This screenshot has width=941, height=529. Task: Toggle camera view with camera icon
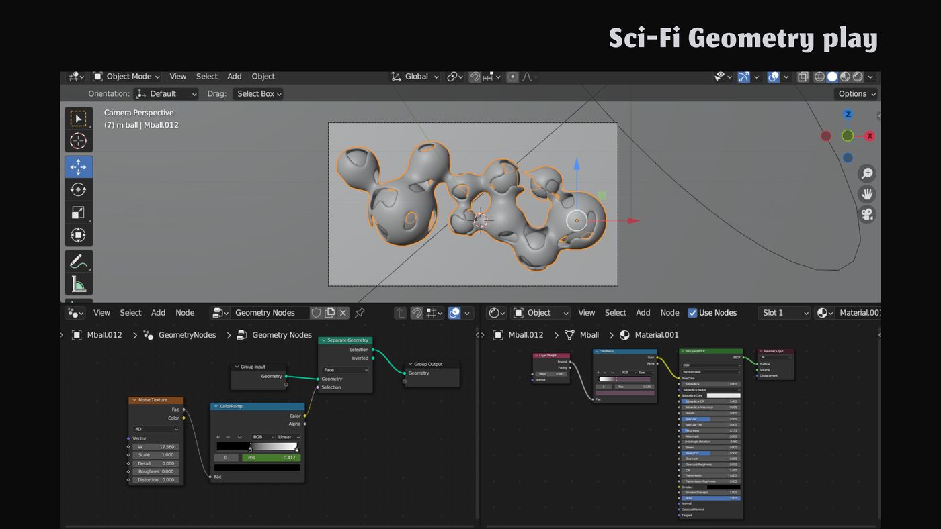(867, 214)
